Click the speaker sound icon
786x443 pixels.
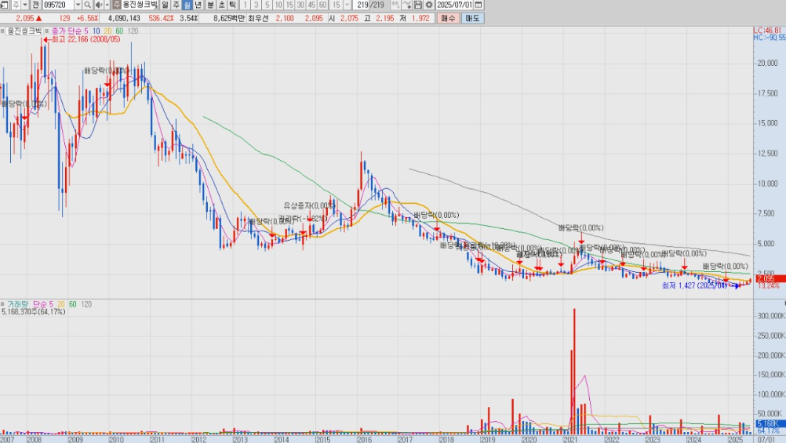(98, 5)
